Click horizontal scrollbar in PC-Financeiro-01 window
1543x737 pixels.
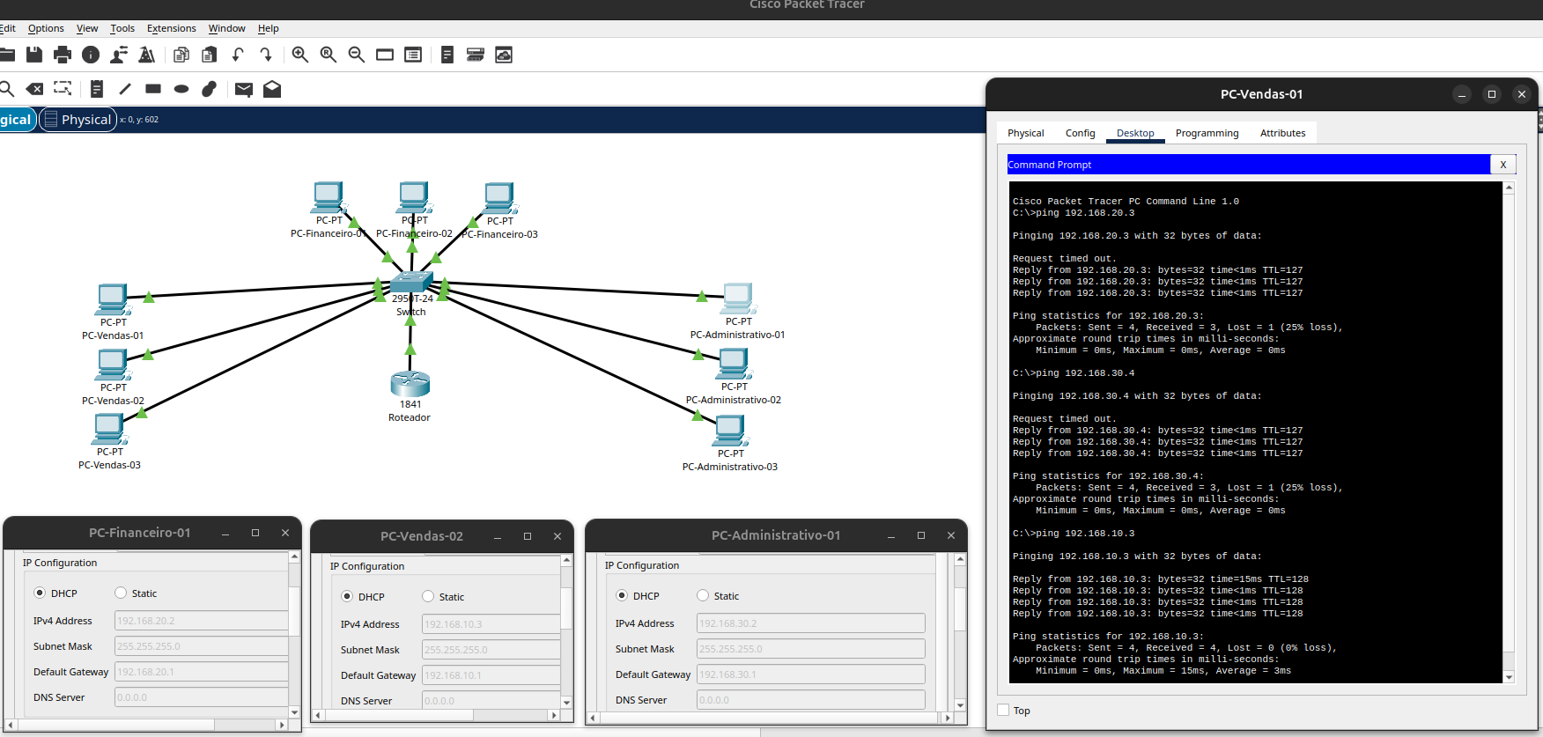(145, 725)
